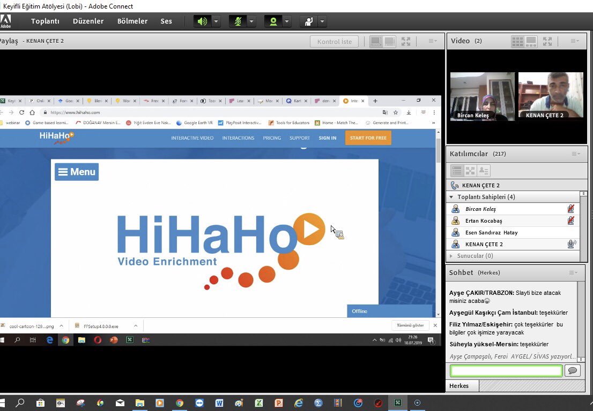Mute speakers with the green speaker icon
Viewport: 593px width, 411px height.
coord(202,21)
